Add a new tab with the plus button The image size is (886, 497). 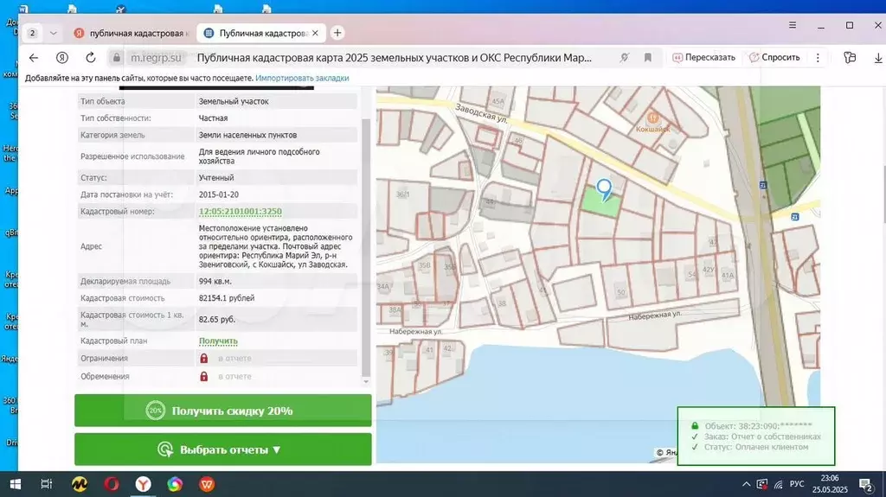pos(337,33)
